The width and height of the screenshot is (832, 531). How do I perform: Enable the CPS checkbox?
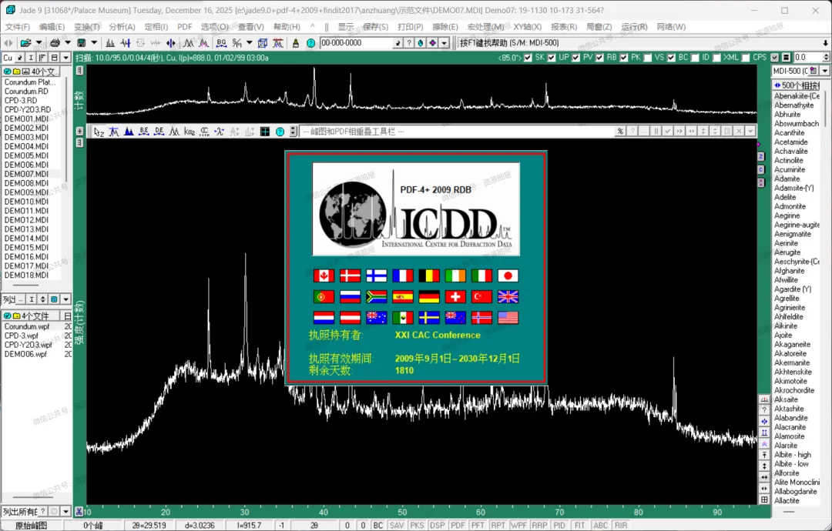pyautogui.click(x=746, y=57)
